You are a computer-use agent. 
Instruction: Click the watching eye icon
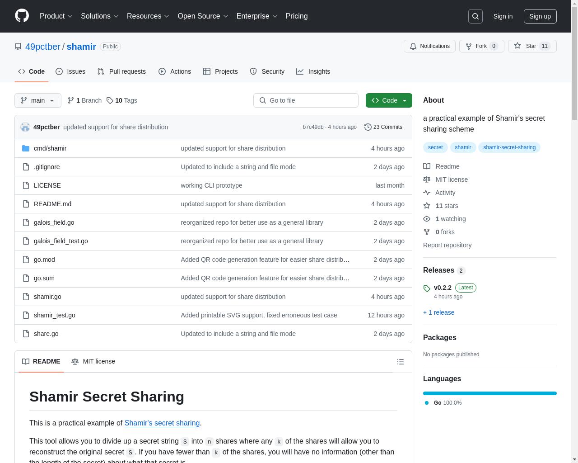[x=427, y=219]
